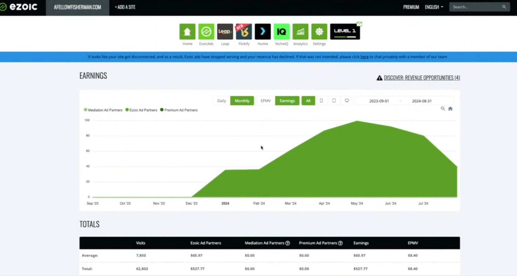Image resolution: width=517 pixels, height=276 pixels.
Task: Click the Visits column header
Action: tap(141, 243)
